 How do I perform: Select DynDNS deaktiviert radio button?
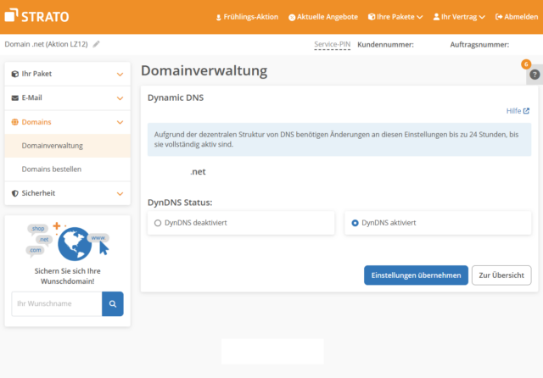[158, 223]
